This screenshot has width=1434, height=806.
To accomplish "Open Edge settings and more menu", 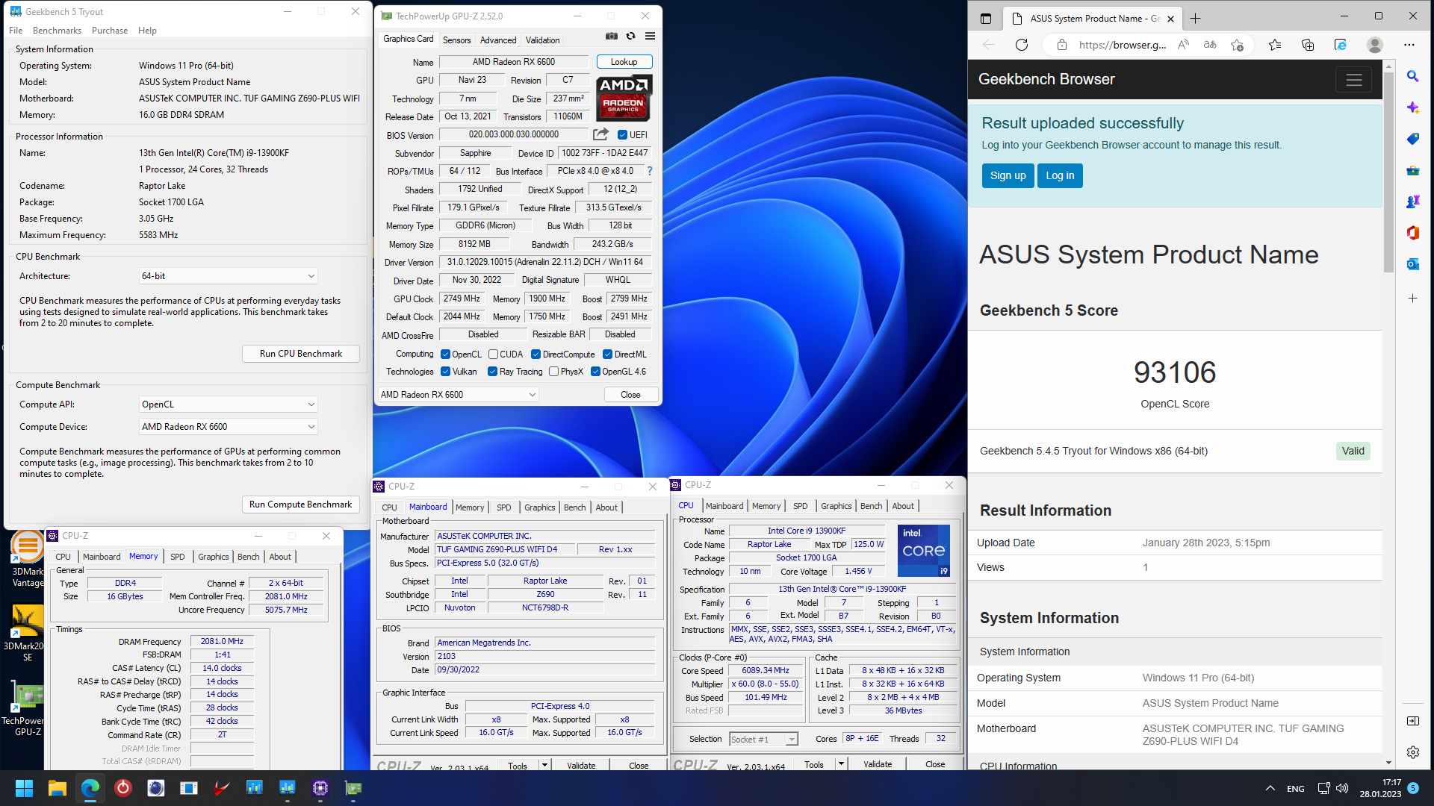I will coord(1409,45).
